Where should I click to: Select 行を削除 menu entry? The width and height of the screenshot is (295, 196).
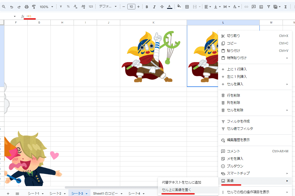point(255,95)
